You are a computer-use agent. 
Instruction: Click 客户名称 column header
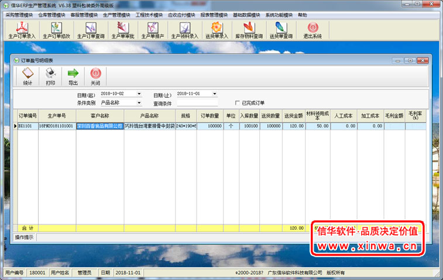point(100,116)
